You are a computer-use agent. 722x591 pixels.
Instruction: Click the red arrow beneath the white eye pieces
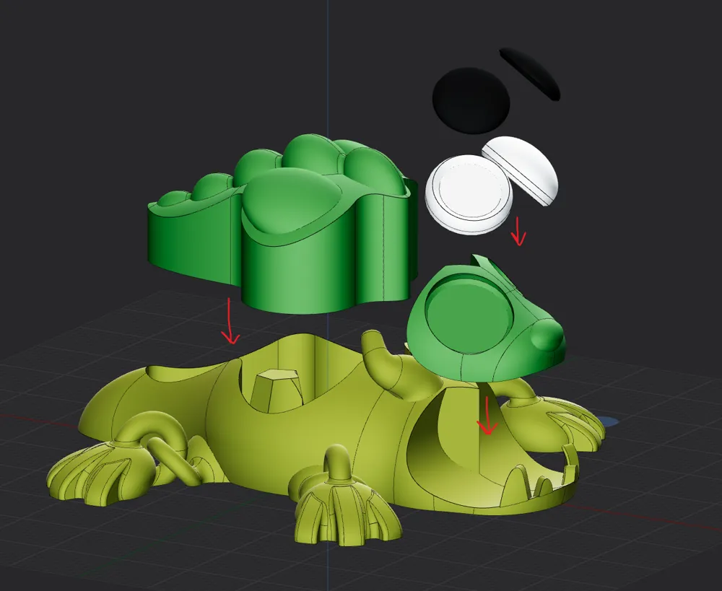[518, 231]
